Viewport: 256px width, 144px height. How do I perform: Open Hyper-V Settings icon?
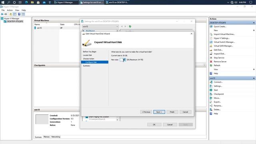tap(211, 38)
